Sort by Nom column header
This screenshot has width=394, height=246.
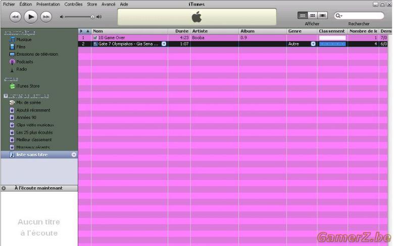[x=129, y=31]
